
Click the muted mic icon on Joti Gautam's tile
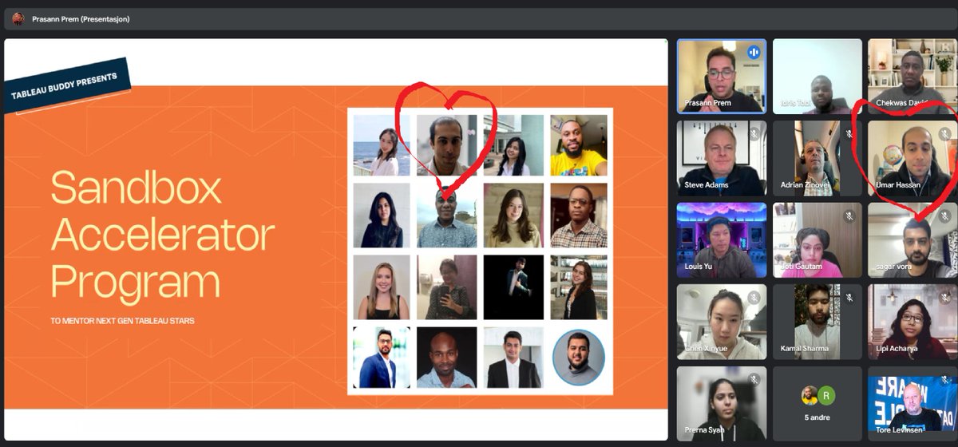tap(849, 216)
